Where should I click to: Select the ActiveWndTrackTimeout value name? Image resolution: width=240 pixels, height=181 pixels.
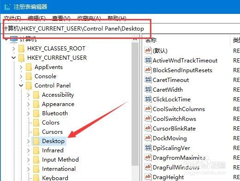tap(185, 60)
